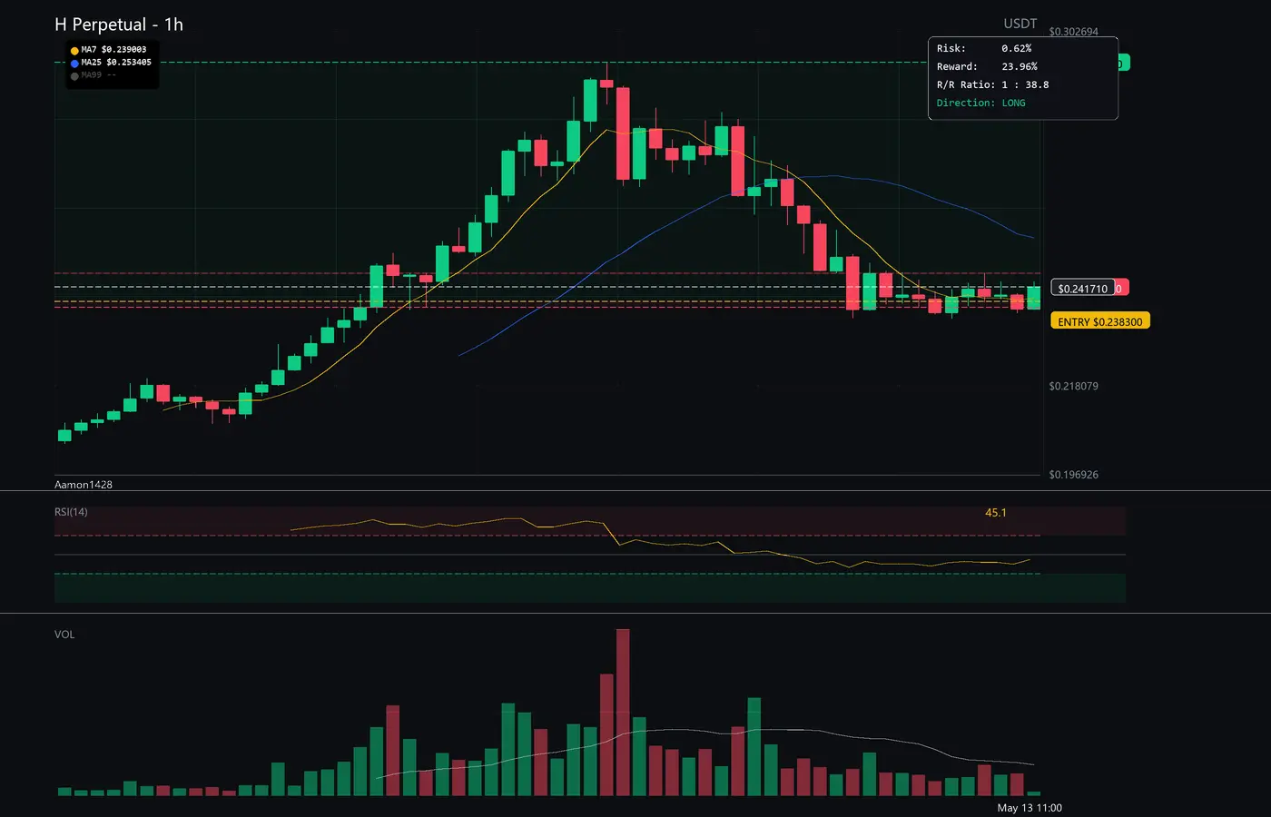The width and height of the screenshot is (1271, 817).
Task: Click the MA99 legend entry text
Action: tap(98, 75)
